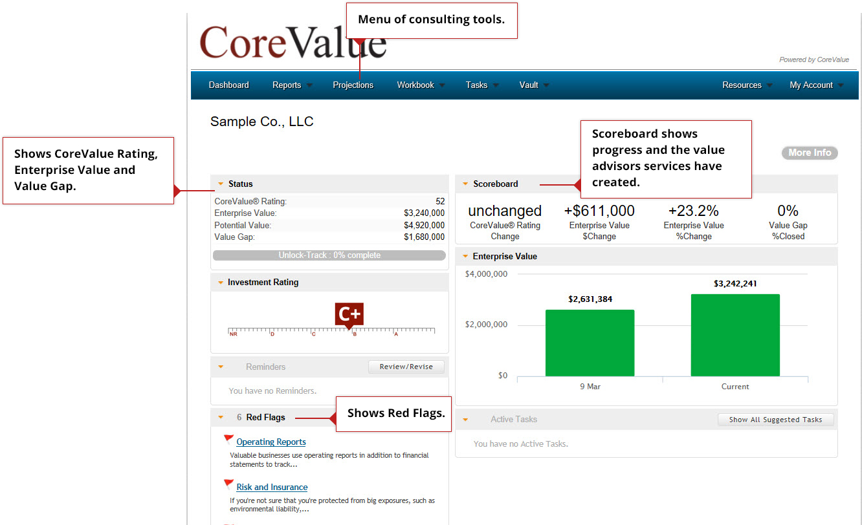
Task: Click the dropdown arrow next to Workbook
Action: 442,85
